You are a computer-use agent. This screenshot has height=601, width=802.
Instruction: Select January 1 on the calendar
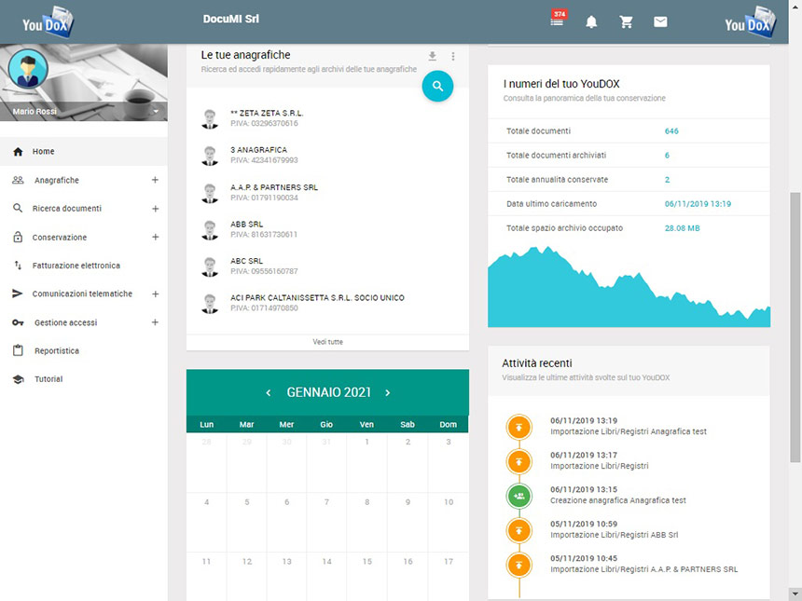(x=366, y=463)
